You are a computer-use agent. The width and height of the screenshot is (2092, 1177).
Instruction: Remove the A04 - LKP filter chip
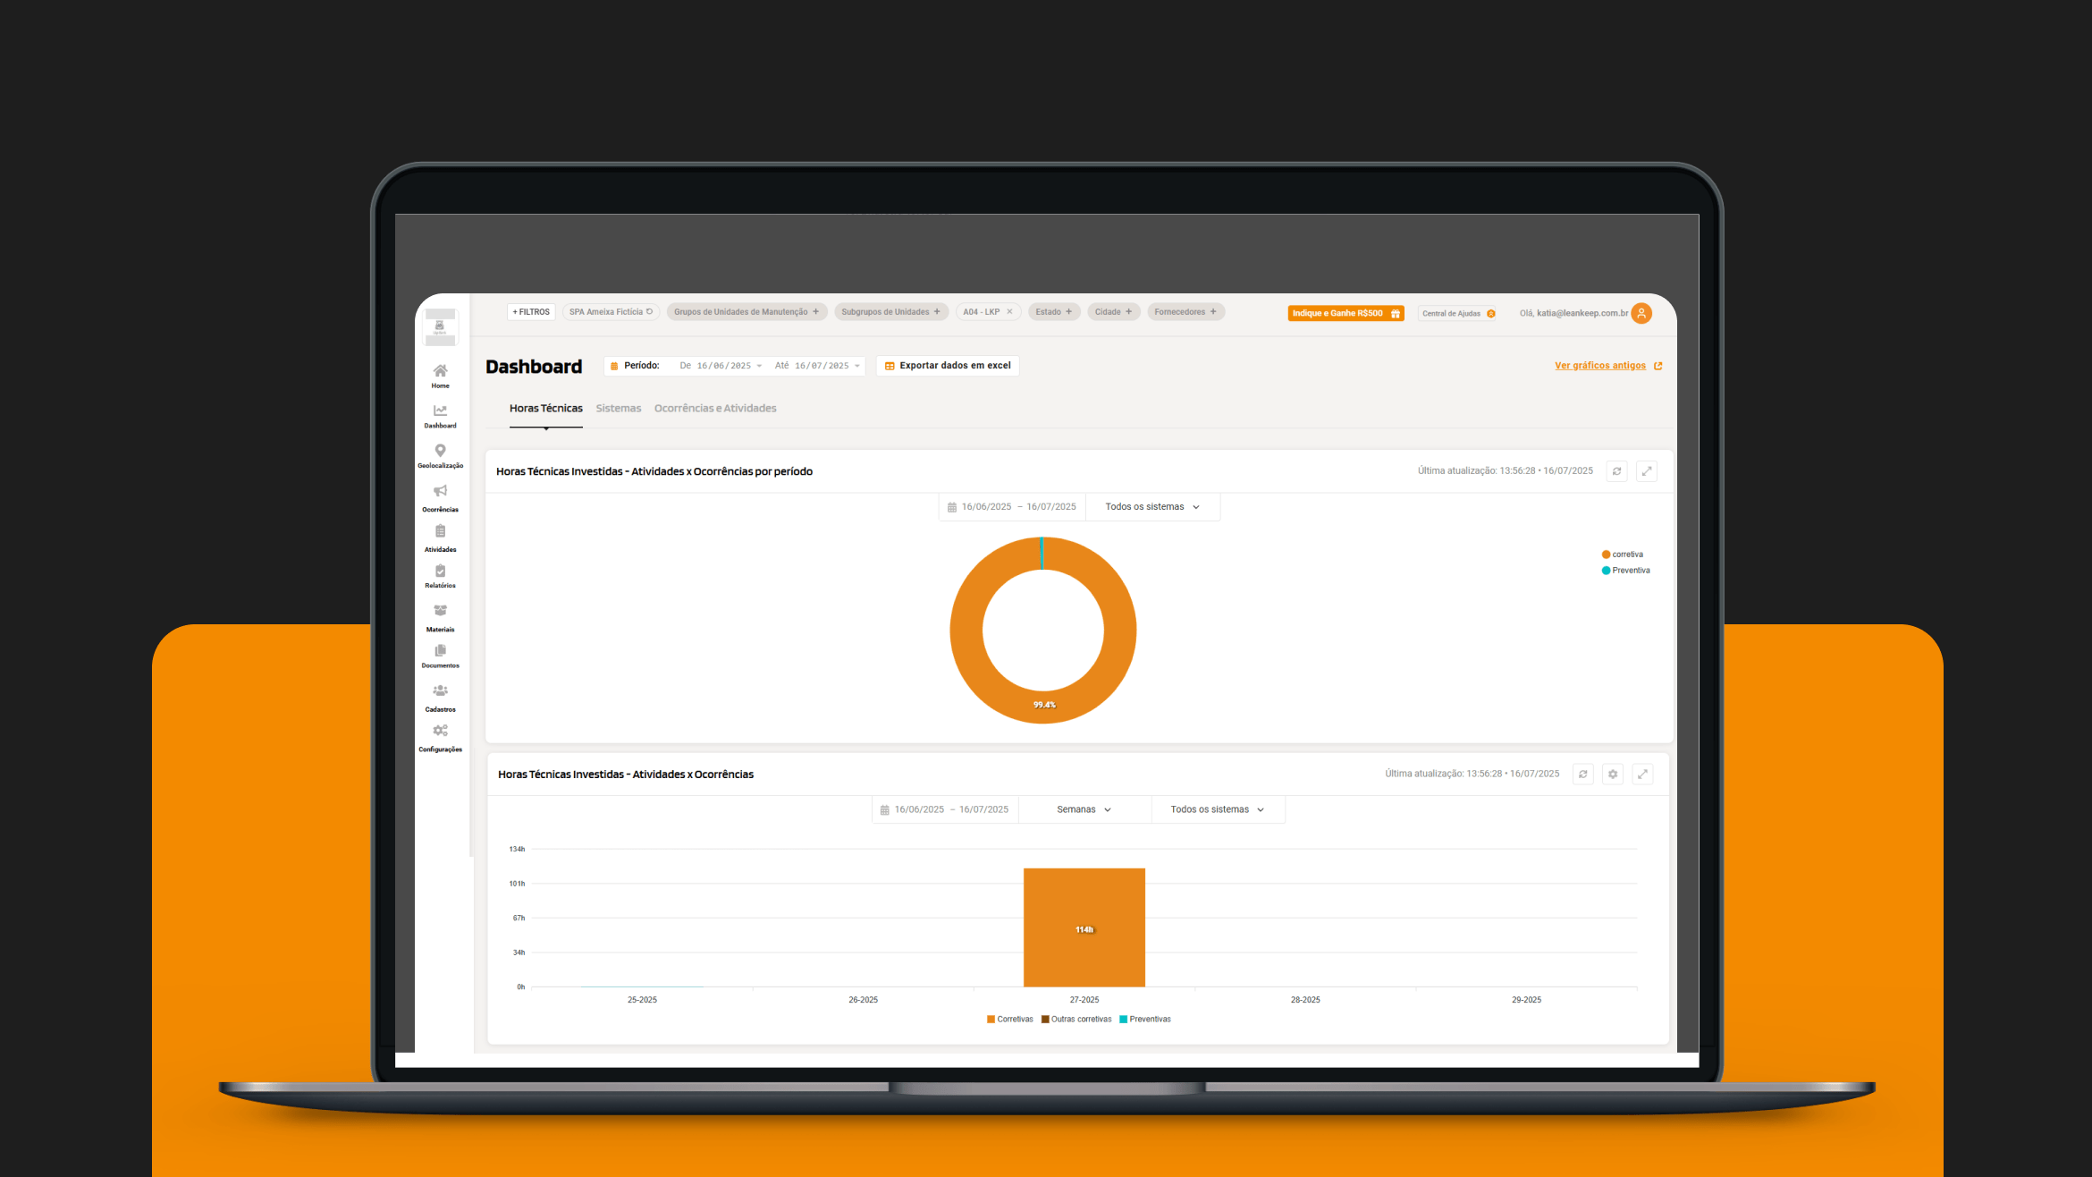point(1009,312)
